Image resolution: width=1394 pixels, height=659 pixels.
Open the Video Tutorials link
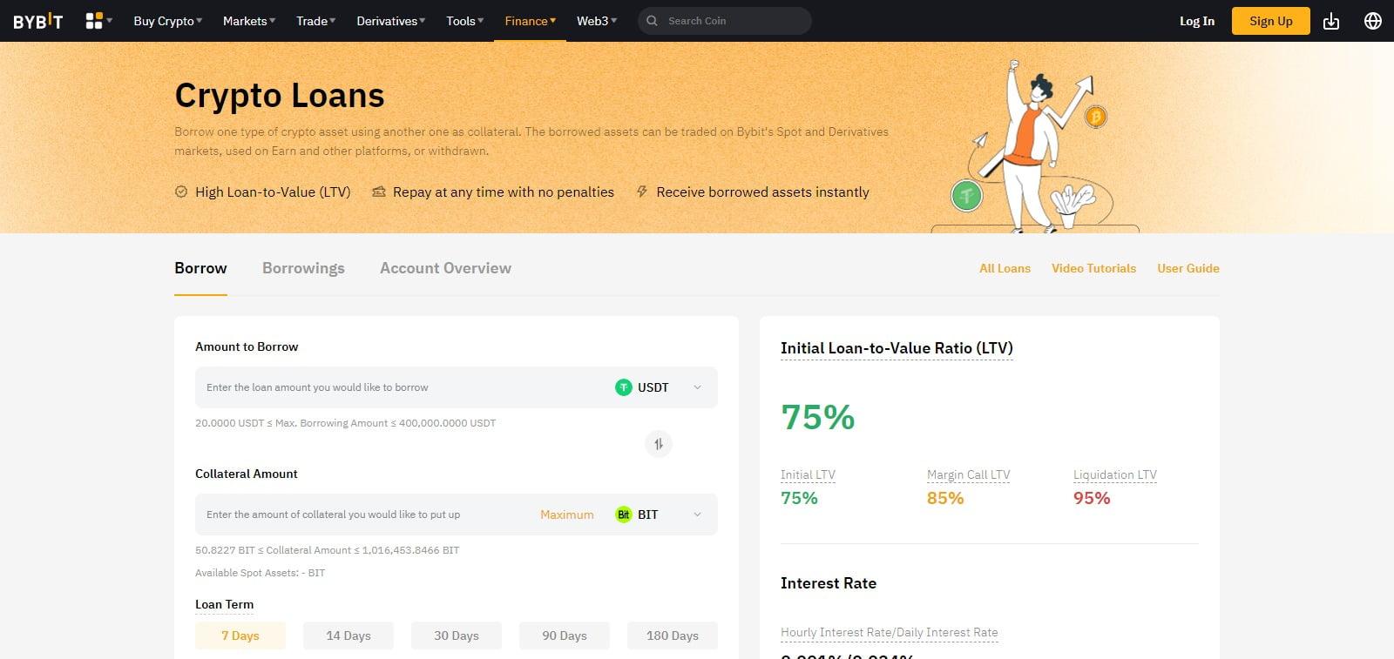[1093, 268]
